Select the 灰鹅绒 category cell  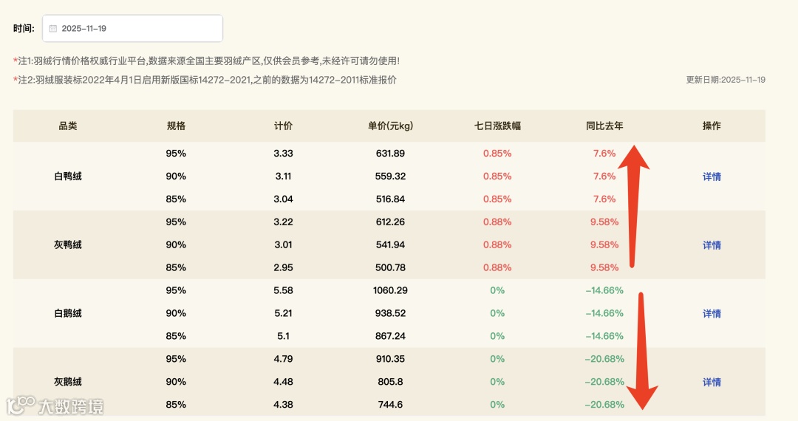68,382
